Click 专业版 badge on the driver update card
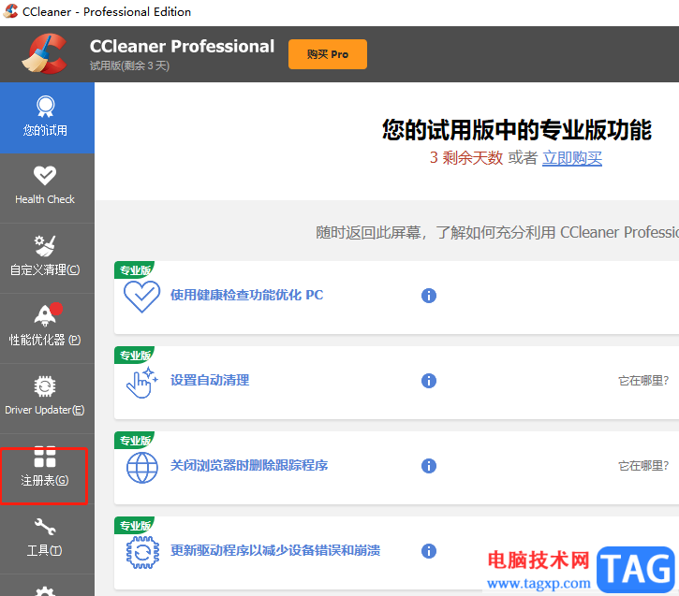Viewport: 679px width, 596px height. point(135,526)
